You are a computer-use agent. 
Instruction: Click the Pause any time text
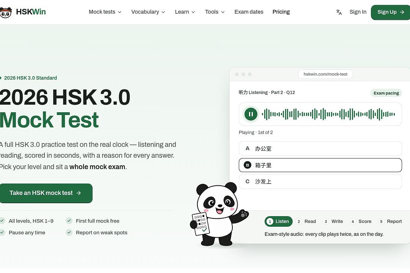(x=27, y=232)
